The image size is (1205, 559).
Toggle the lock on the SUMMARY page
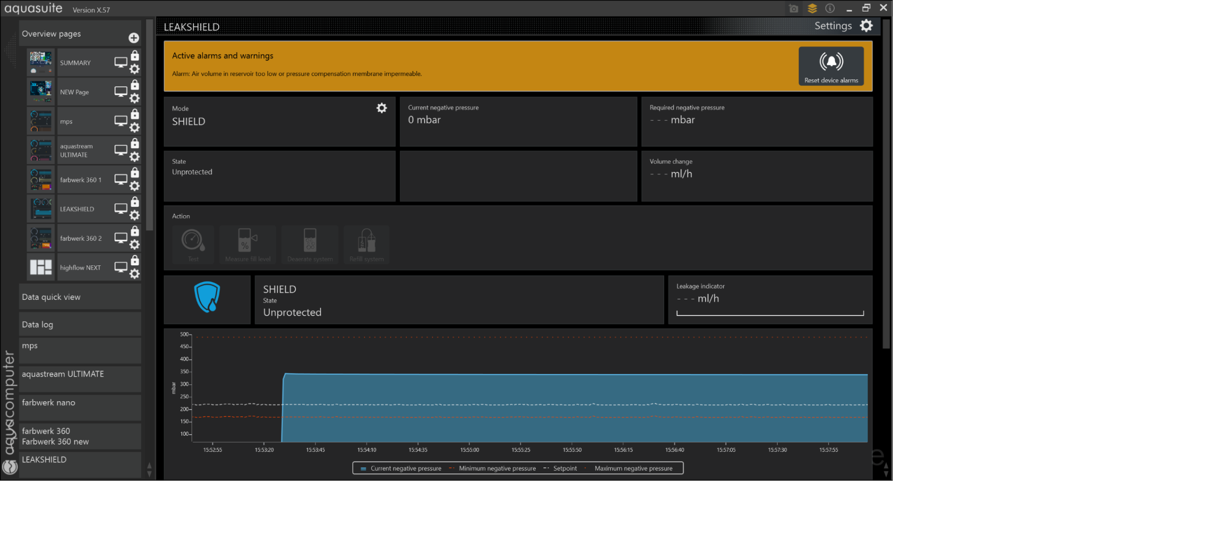coord(135,55)
